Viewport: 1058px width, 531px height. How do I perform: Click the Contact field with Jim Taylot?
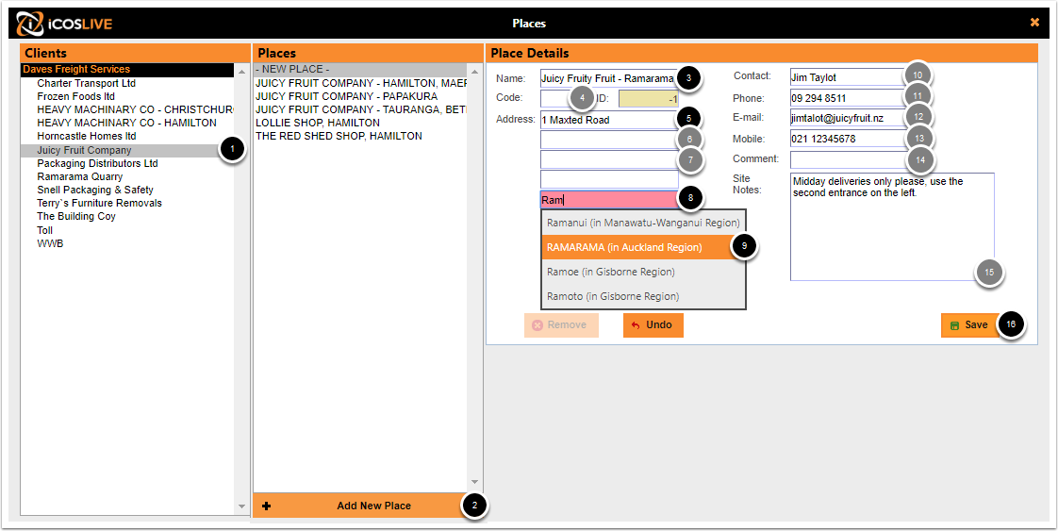(850, 77)
